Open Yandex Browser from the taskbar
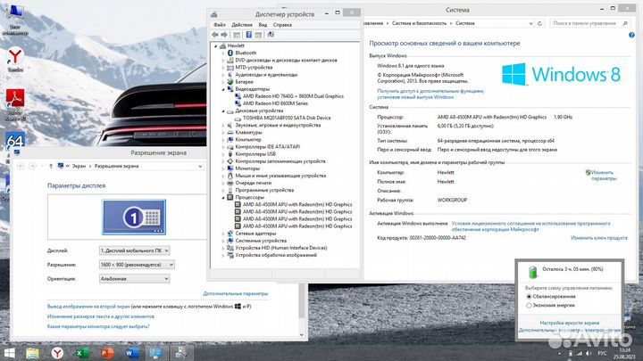Screen dimensions: 643x361 click(56, 353)
